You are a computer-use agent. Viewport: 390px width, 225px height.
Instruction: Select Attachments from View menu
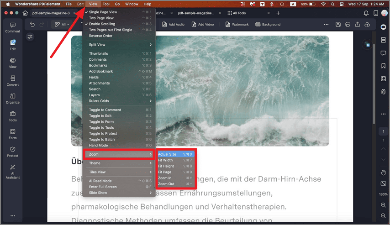[118, 83]
